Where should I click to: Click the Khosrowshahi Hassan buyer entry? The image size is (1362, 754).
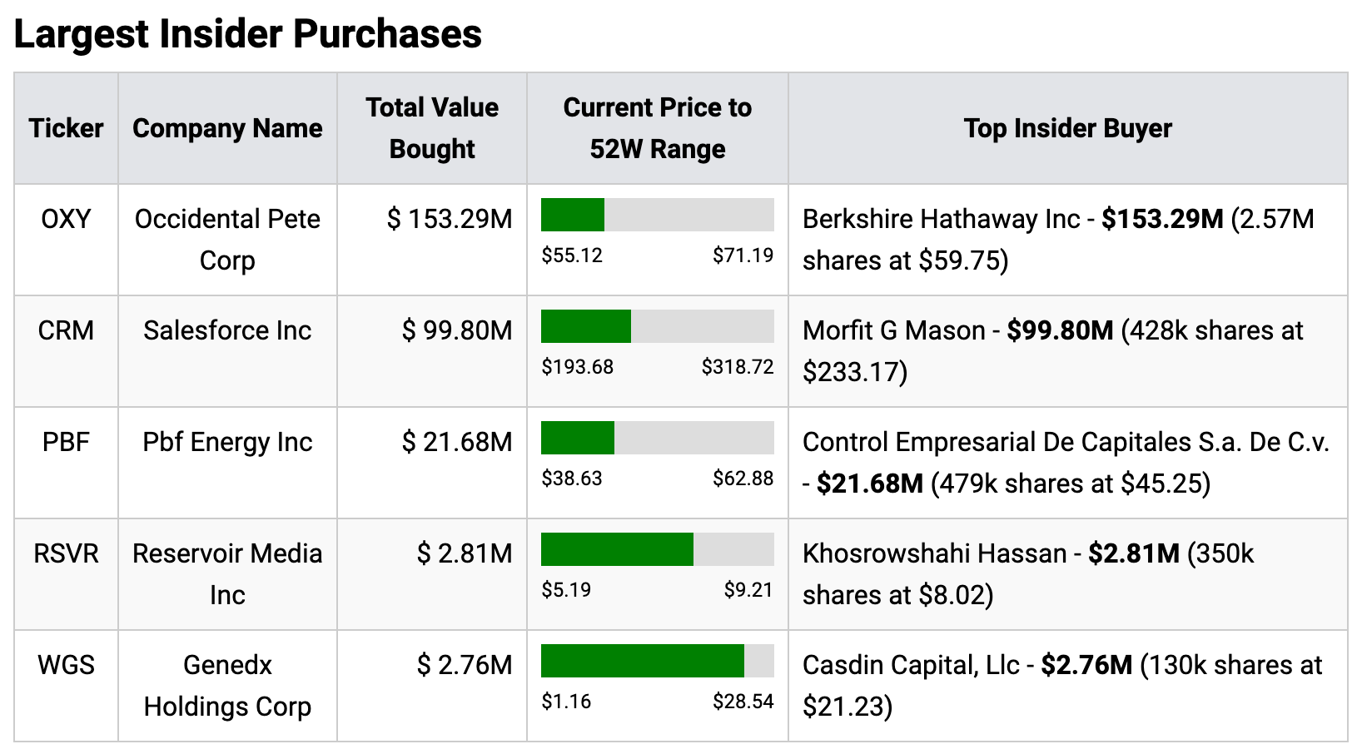coord(1028,574)
